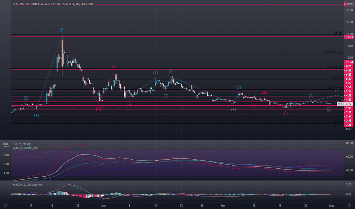
Task: Select the MACD (12, 26, close, 9) legend
Action: coord(27,185)
